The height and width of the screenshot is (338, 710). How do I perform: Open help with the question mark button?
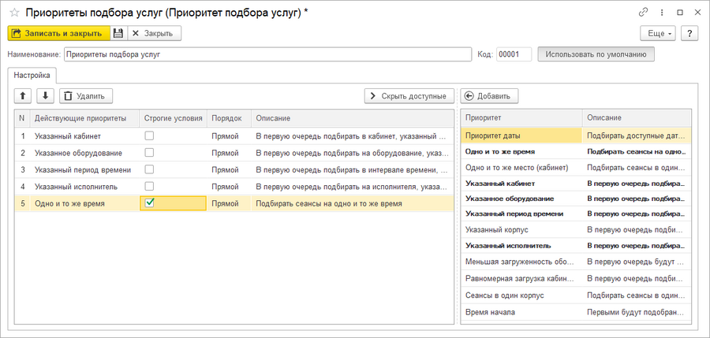pos(689,33)
